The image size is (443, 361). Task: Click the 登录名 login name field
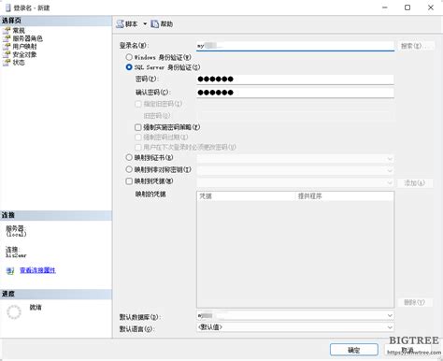[x=295, y=46]
